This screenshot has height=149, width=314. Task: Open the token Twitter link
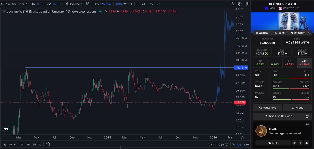pyautogui.click(x=280, y=33)
